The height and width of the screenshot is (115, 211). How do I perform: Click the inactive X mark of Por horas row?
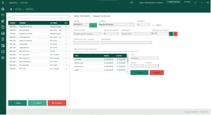tap(66, 69)
